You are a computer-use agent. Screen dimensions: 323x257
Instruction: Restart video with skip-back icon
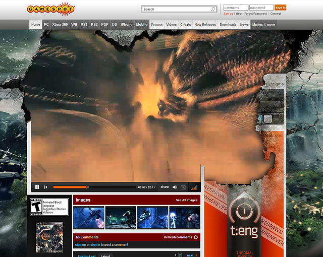tap(46, 187)
